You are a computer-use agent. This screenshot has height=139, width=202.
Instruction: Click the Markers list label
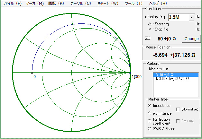click(x=159, y=69)
